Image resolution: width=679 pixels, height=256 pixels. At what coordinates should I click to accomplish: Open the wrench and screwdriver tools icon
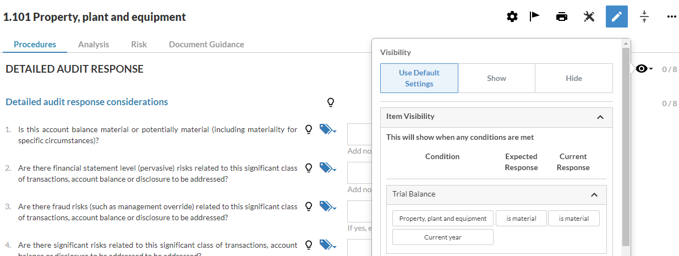[x=589, y=17]
